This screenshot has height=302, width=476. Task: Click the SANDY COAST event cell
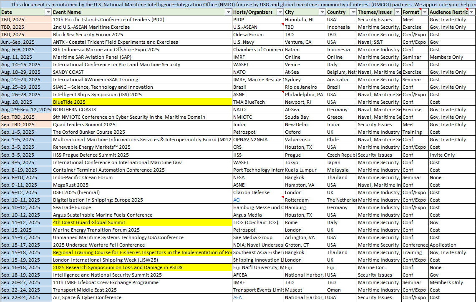[x=142, y=72]
